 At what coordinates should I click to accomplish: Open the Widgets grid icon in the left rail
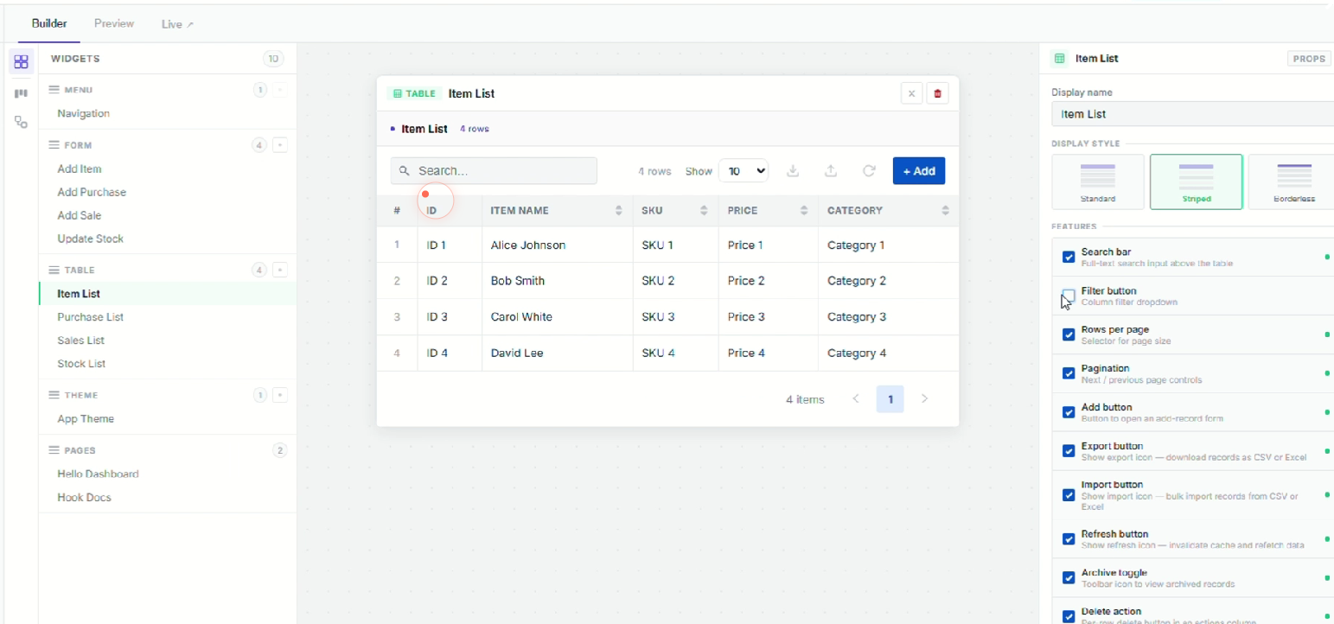(x=21, y=62)
